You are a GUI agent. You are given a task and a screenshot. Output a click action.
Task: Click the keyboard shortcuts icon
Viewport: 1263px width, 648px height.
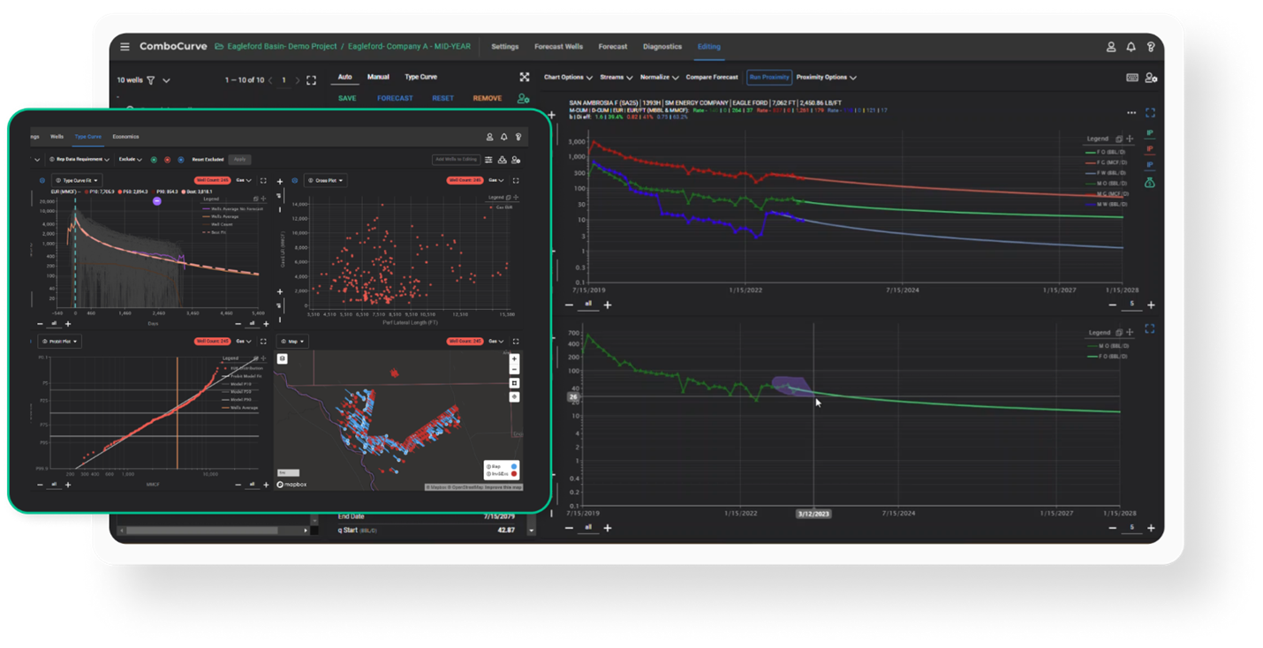pyautogui.click(x=1132, y=78)
